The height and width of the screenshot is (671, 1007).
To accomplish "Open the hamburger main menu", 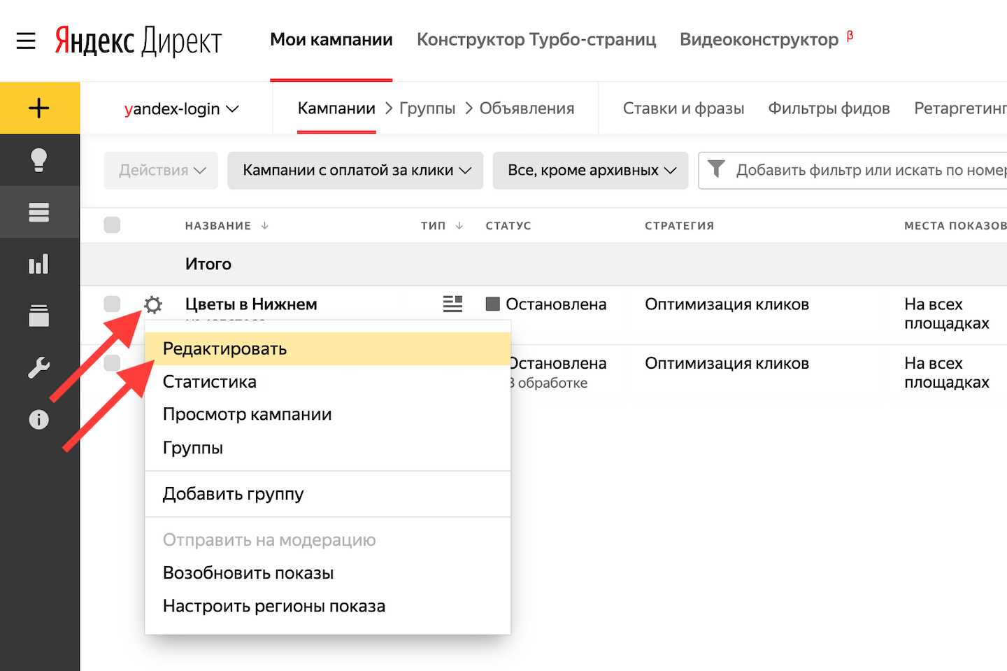I will 26,41.
